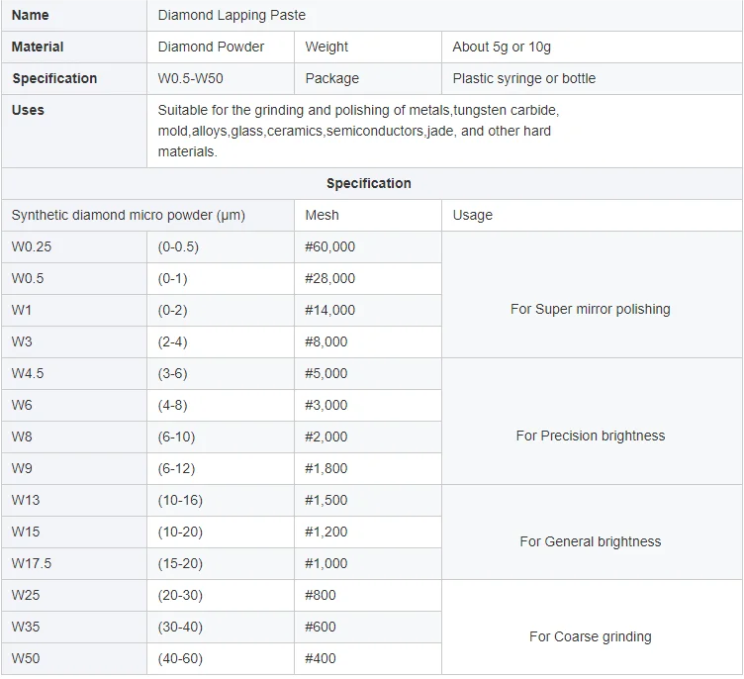Select For Super mirror polishing cell
The height and width of the screenshot is (679, 744).
(590, 309)
